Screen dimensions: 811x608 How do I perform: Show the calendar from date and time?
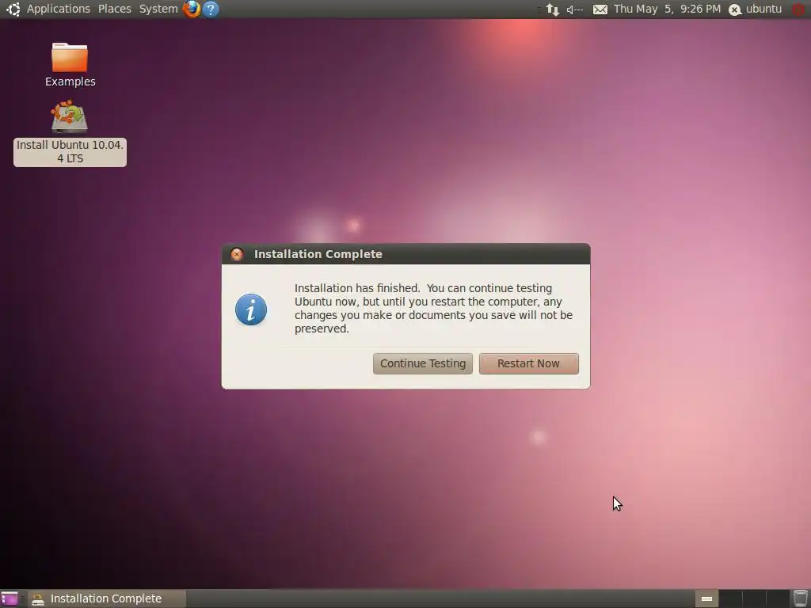[667, 9]
